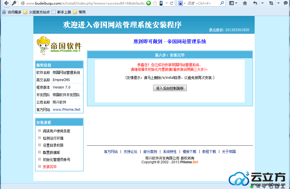
Task: Click the 想到即可做到 - 帝国网站管理系统 heading
Action: [170, 41]
